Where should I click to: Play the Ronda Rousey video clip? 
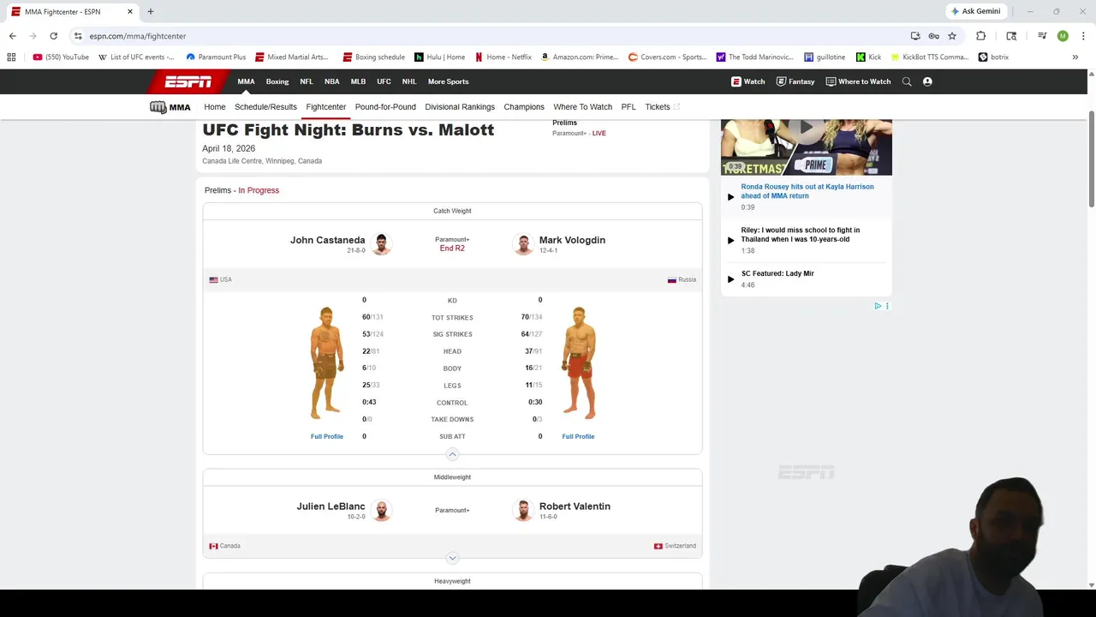point(730,196)
